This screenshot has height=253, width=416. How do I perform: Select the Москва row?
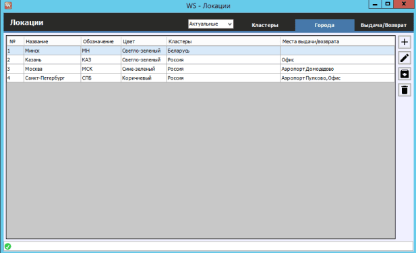pyautogui.click(x=200, y=69)
